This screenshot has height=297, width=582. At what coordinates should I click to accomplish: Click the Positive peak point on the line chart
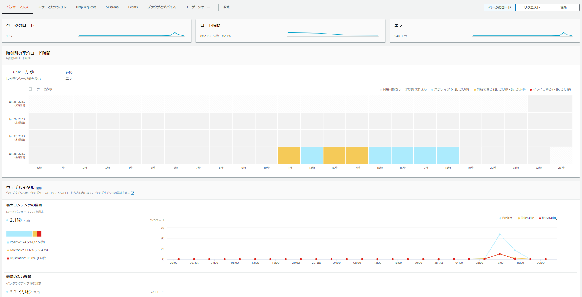500,234
